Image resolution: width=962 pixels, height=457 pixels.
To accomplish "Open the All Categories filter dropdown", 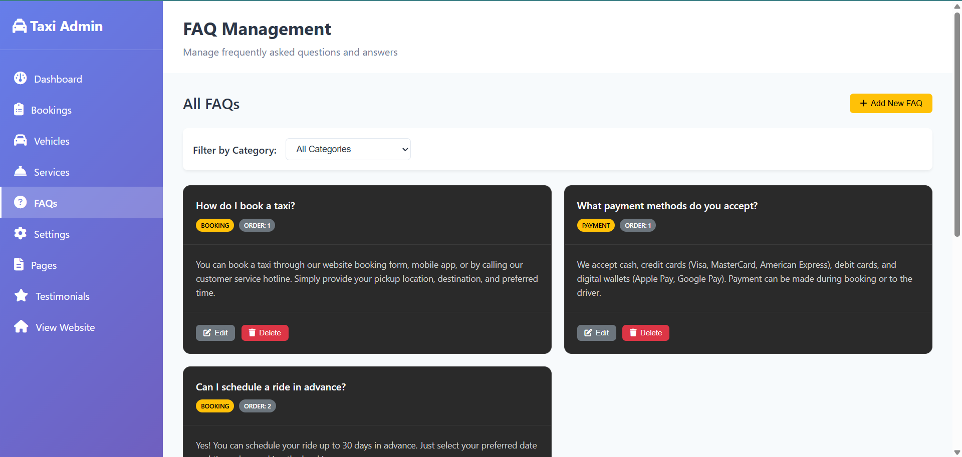I will (x=348, y=149).
